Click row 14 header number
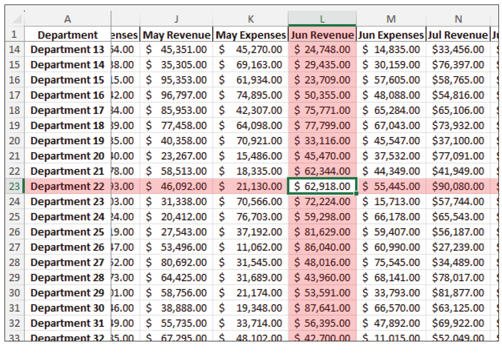 14,49
